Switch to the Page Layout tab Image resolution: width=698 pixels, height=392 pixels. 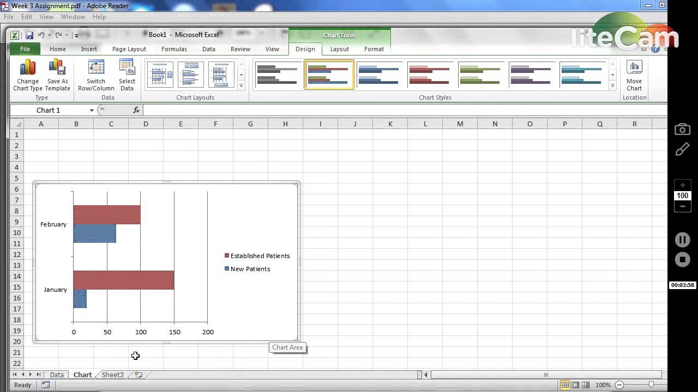129,49
